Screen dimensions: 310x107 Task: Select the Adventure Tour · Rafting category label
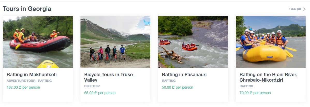click(x=29, y=81)
